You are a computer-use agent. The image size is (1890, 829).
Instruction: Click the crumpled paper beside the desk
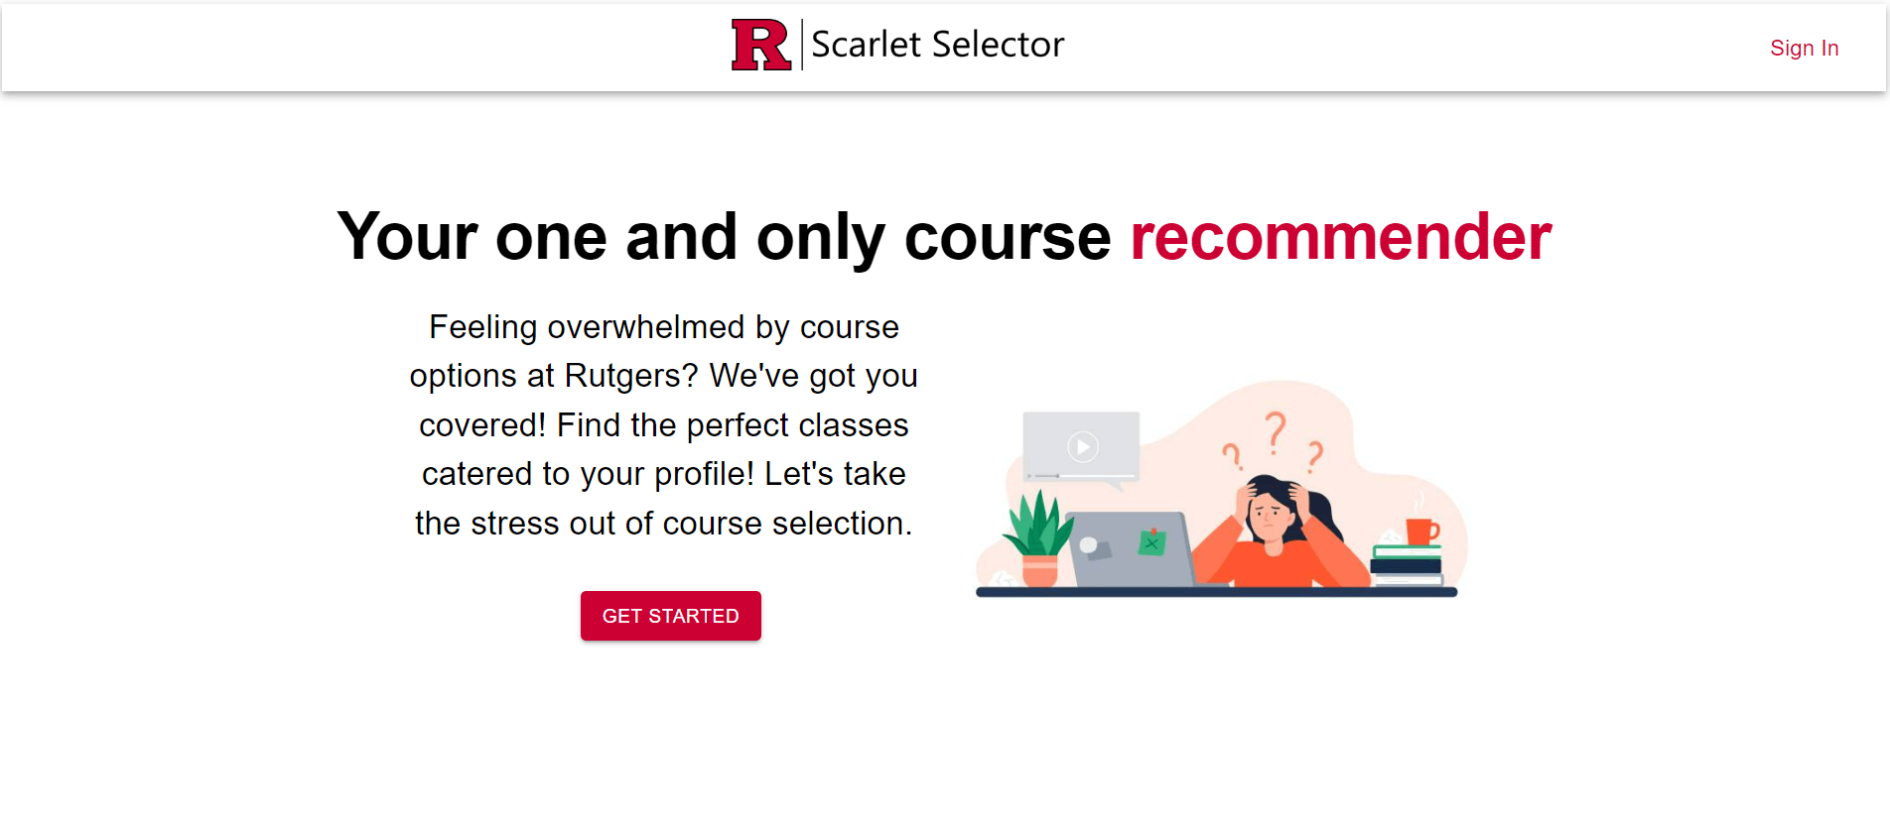1001,580
